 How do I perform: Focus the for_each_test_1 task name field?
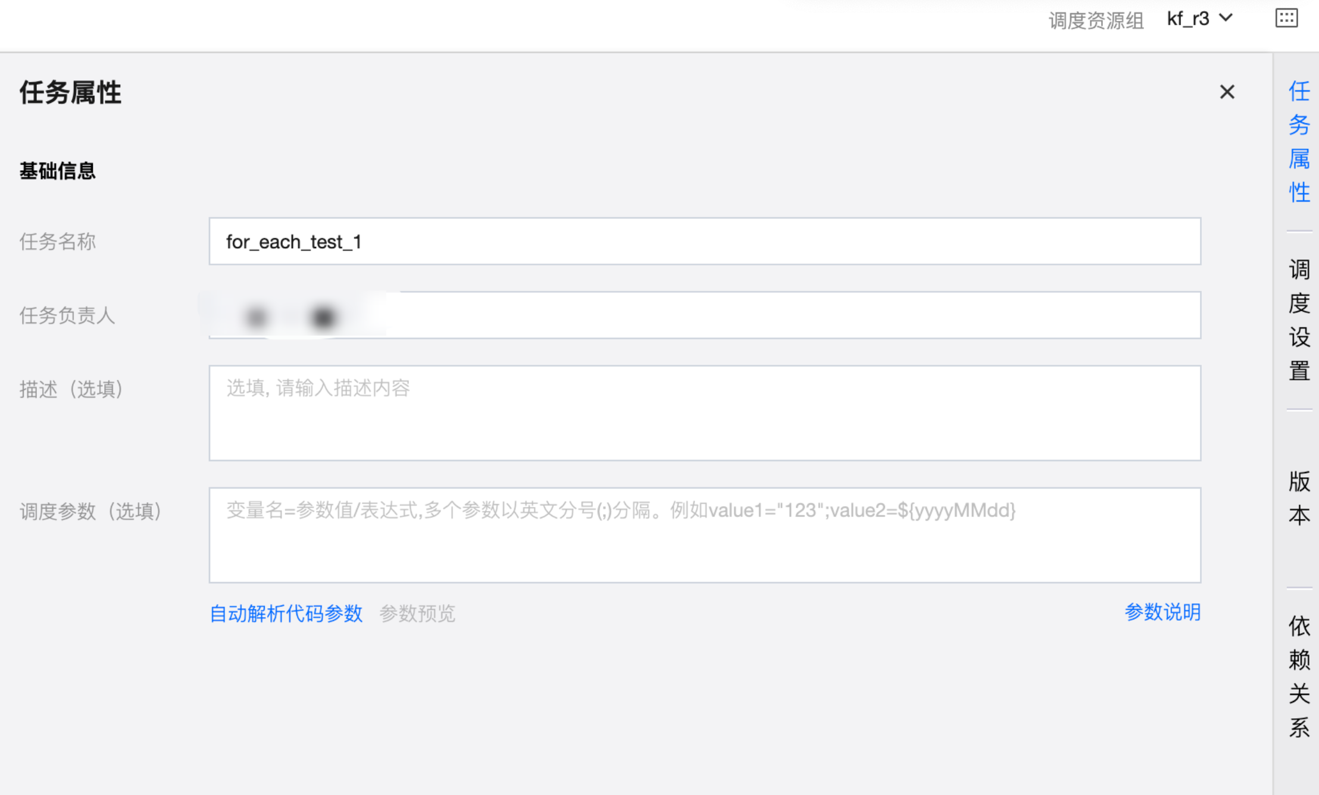pos(705,242)
